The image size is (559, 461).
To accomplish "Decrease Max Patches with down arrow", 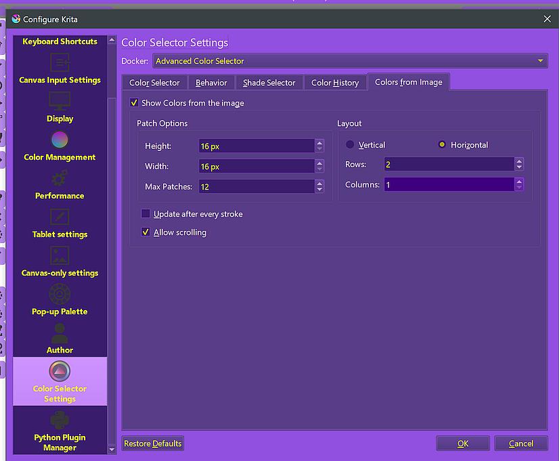I will 319,190.
